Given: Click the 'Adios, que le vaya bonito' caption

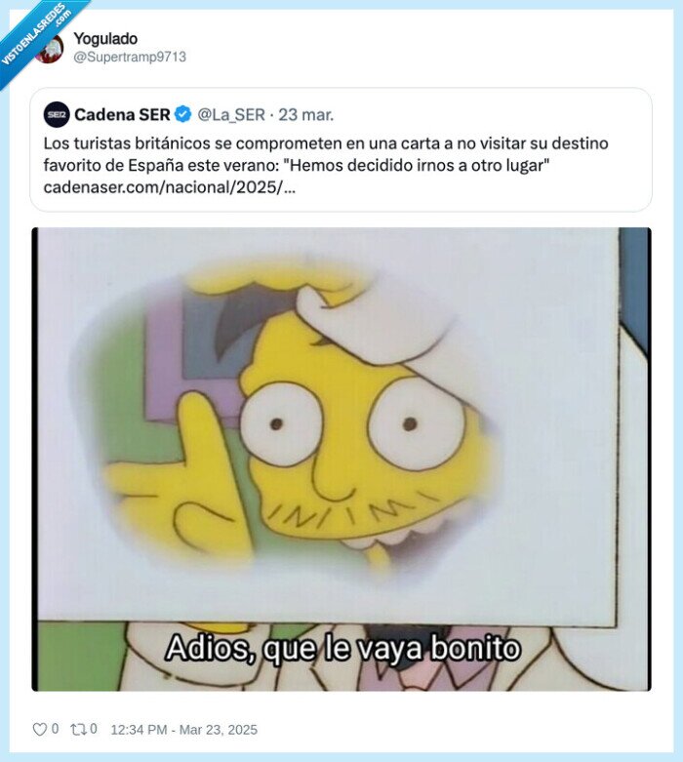Looking at the screenshot, I should tap(342, 648).
